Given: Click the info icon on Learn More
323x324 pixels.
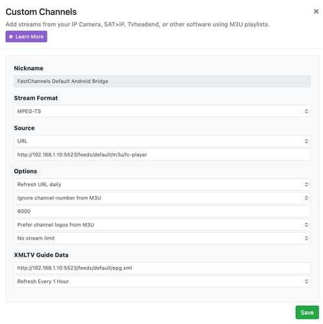Looking at the screenshot, I should click(11, 37).
